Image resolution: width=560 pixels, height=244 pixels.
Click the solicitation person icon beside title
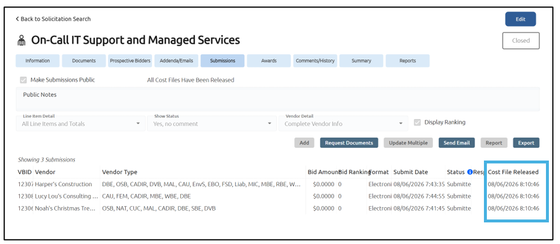[22, 41]
